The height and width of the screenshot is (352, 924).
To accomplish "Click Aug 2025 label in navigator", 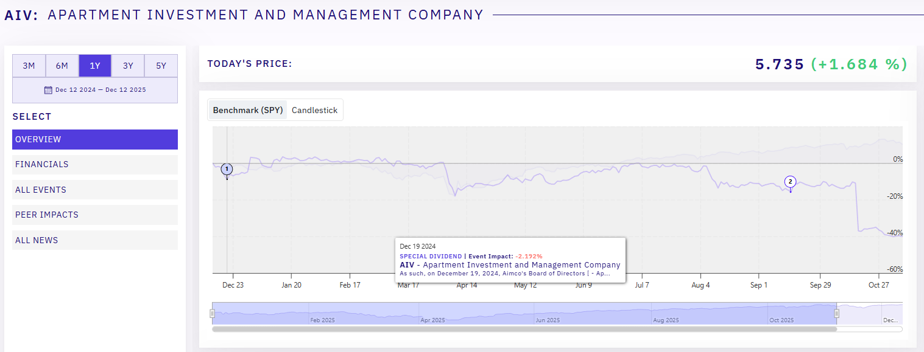I will click(x=666, y=320).
